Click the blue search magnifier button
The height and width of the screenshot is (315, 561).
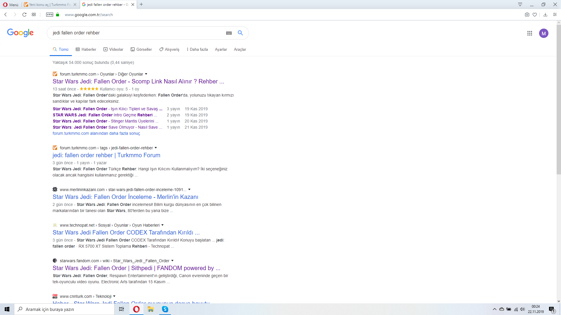240,33
